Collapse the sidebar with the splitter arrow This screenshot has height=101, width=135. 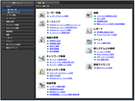coord(34,46)
